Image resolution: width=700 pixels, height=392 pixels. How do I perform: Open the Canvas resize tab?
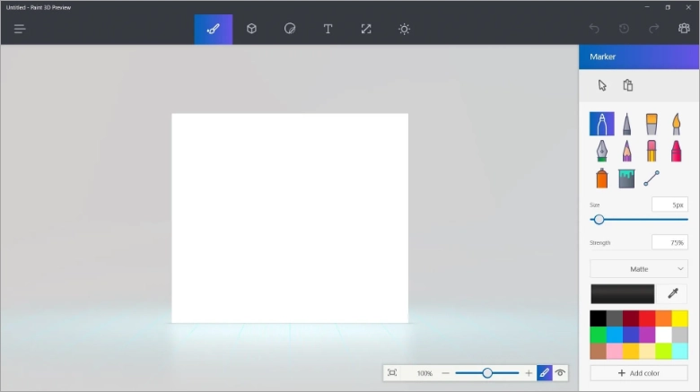[366, 29]
